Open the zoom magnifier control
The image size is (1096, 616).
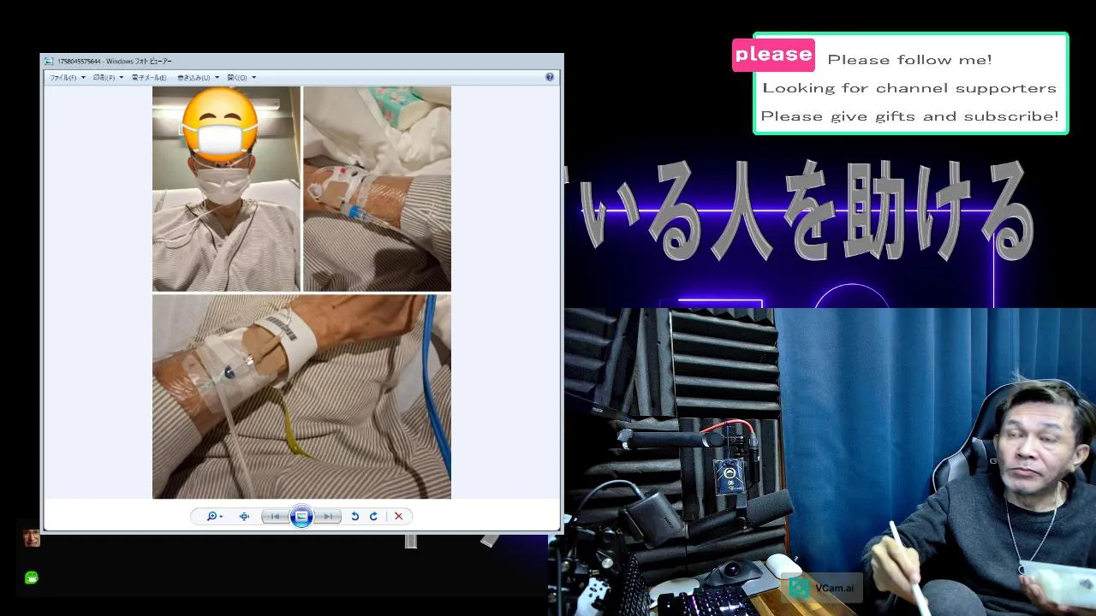(x=213, y=516)
